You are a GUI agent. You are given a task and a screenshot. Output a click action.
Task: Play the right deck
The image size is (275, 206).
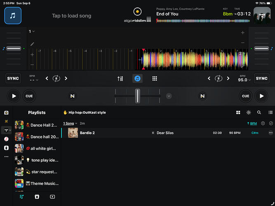click(x=261, y=96)
